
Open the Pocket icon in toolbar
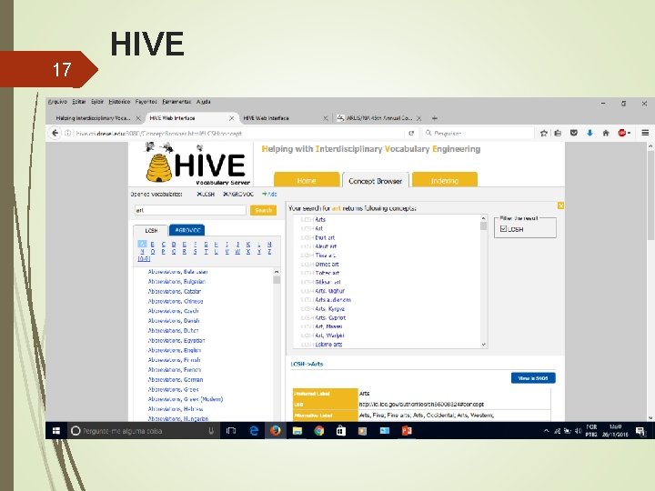pyautogui.click(x=574, y=133)
